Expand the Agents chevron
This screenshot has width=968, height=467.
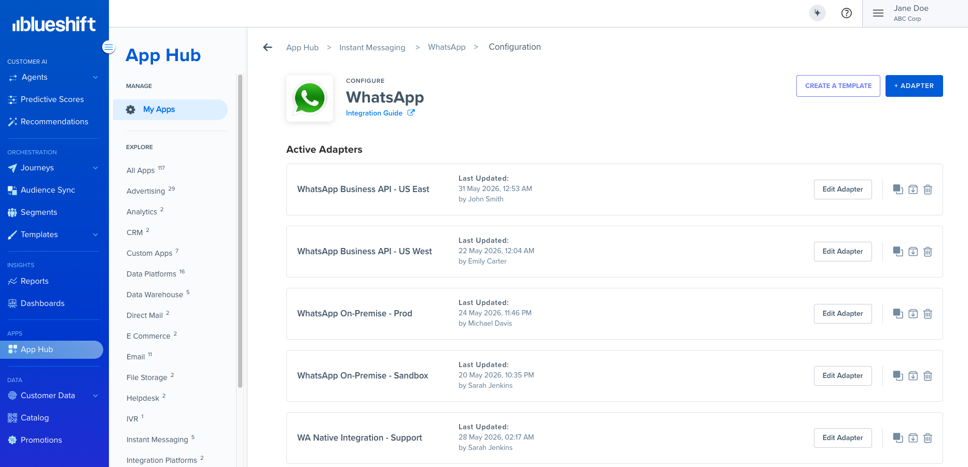pos(95,77)
